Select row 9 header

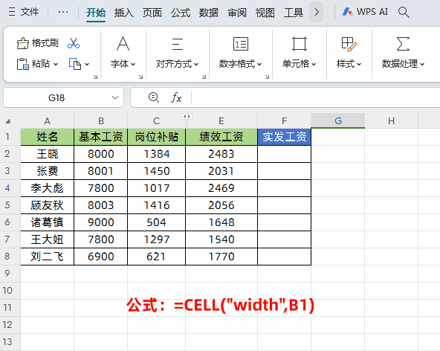tap(7, 274)
